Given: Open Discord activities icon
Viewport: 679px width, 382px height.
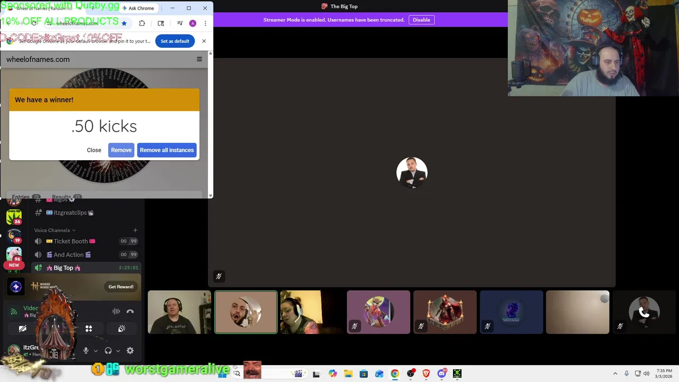Looking at the screenshot, I should (89, 329).
